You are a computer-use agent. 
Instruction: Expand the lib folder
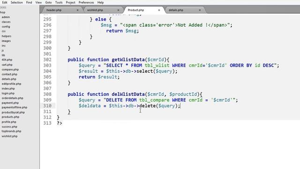3,55
